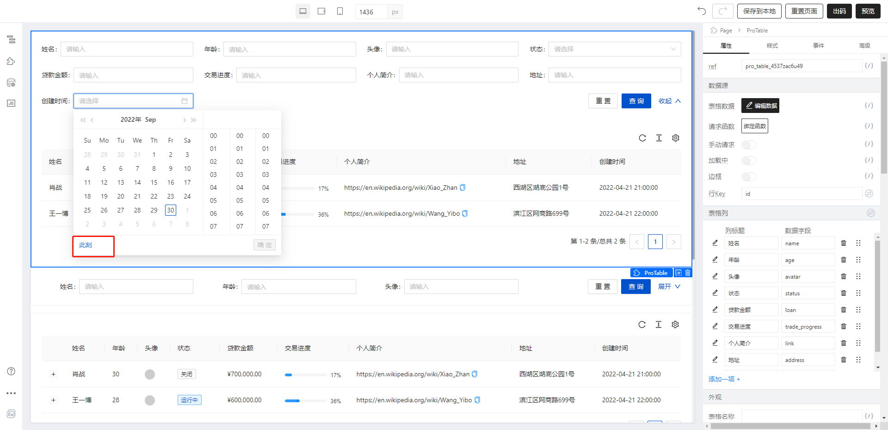Click the outline tree icon in sidebar
The width and height of the screenshot is (888, 430).
(11, 40)
